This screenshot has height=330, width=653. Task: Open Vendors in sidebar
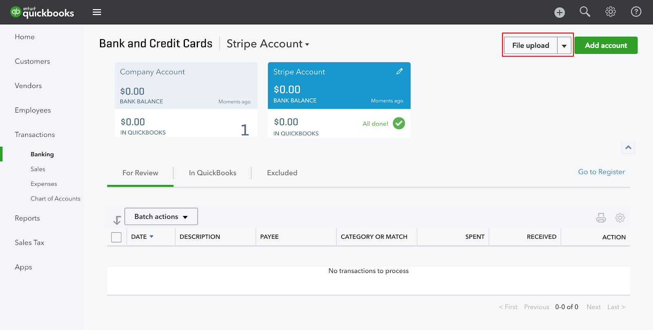28,86
